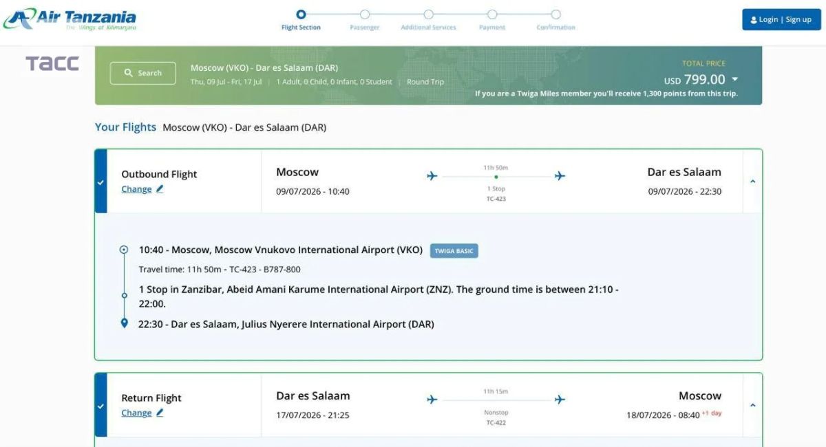
Task: Expand the total price dropdown arrow
Action: [x=735, y=79]
